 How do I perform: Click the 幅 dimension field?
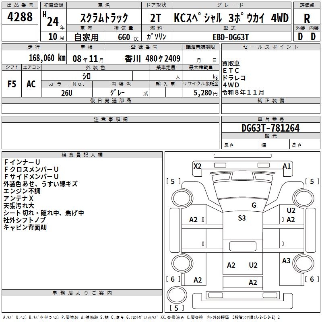pos(274,144)
